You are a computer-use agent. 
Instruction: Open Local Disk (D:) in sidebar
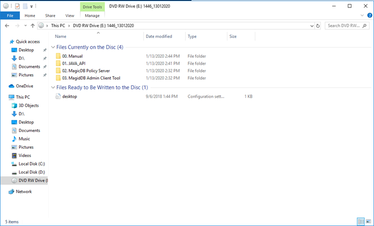pyautogui.click(x=32, y=172)
